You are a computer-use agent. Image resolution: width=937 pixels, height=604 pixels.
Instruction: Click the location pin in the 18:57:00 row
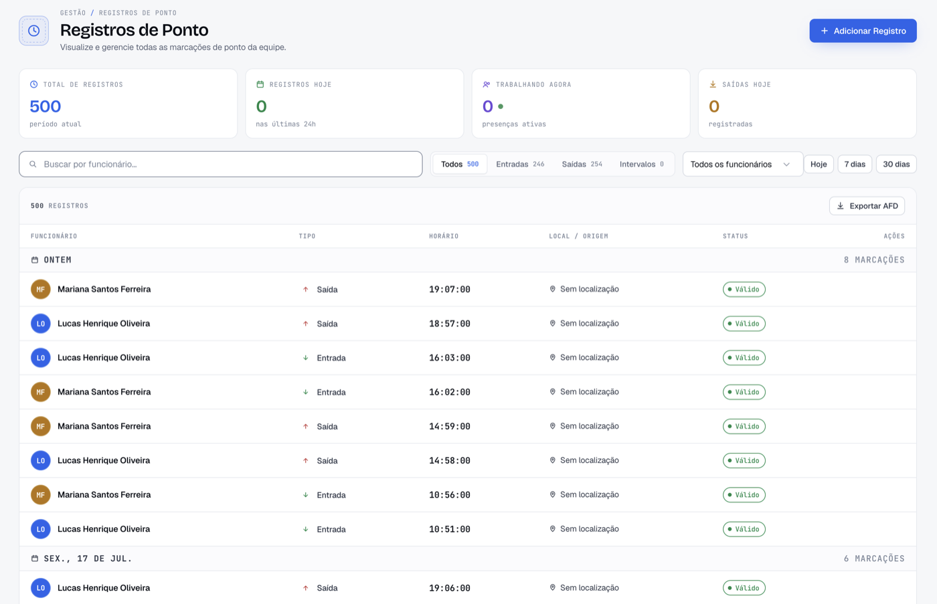pos(553,323)
